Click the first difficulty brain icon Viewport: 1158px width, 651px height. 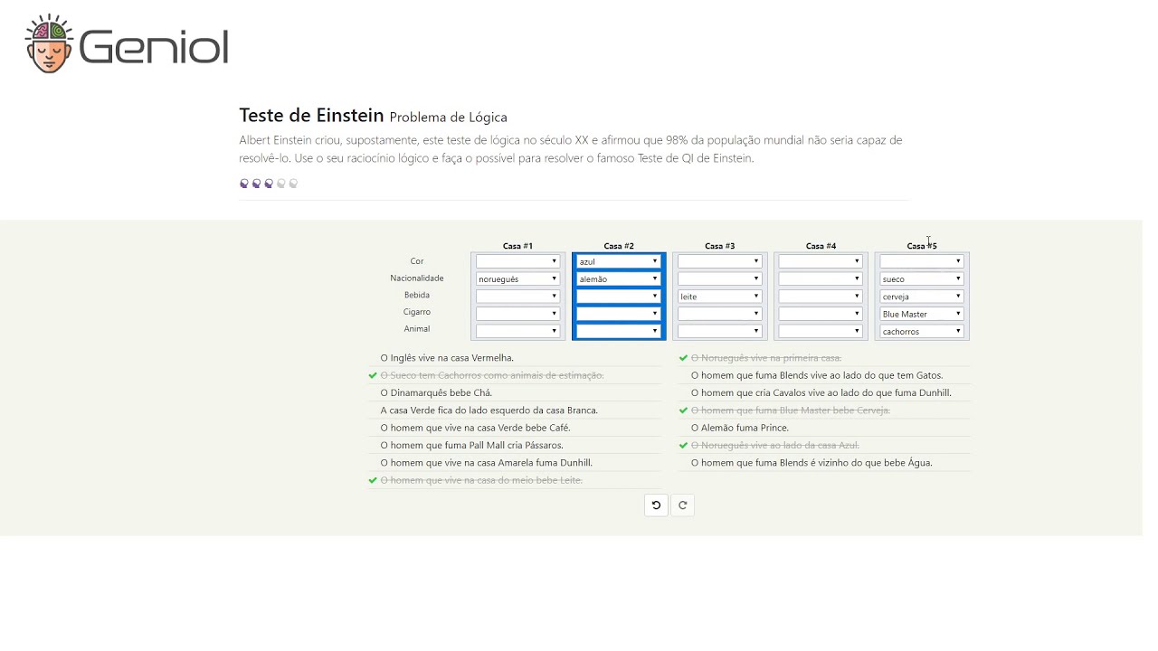[x=244, y=184]
